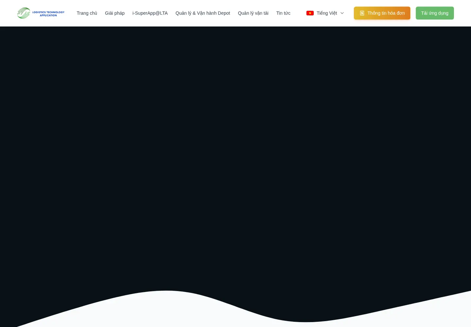The height and width of the screenshot is (327, 471).
Task: Click the Thông tin hóa đơn button
Action: 382,13
